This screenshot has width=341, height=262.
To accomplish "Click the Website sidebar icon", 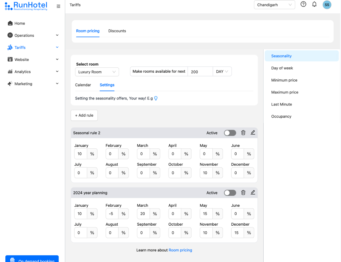I will tap(10, 60).
